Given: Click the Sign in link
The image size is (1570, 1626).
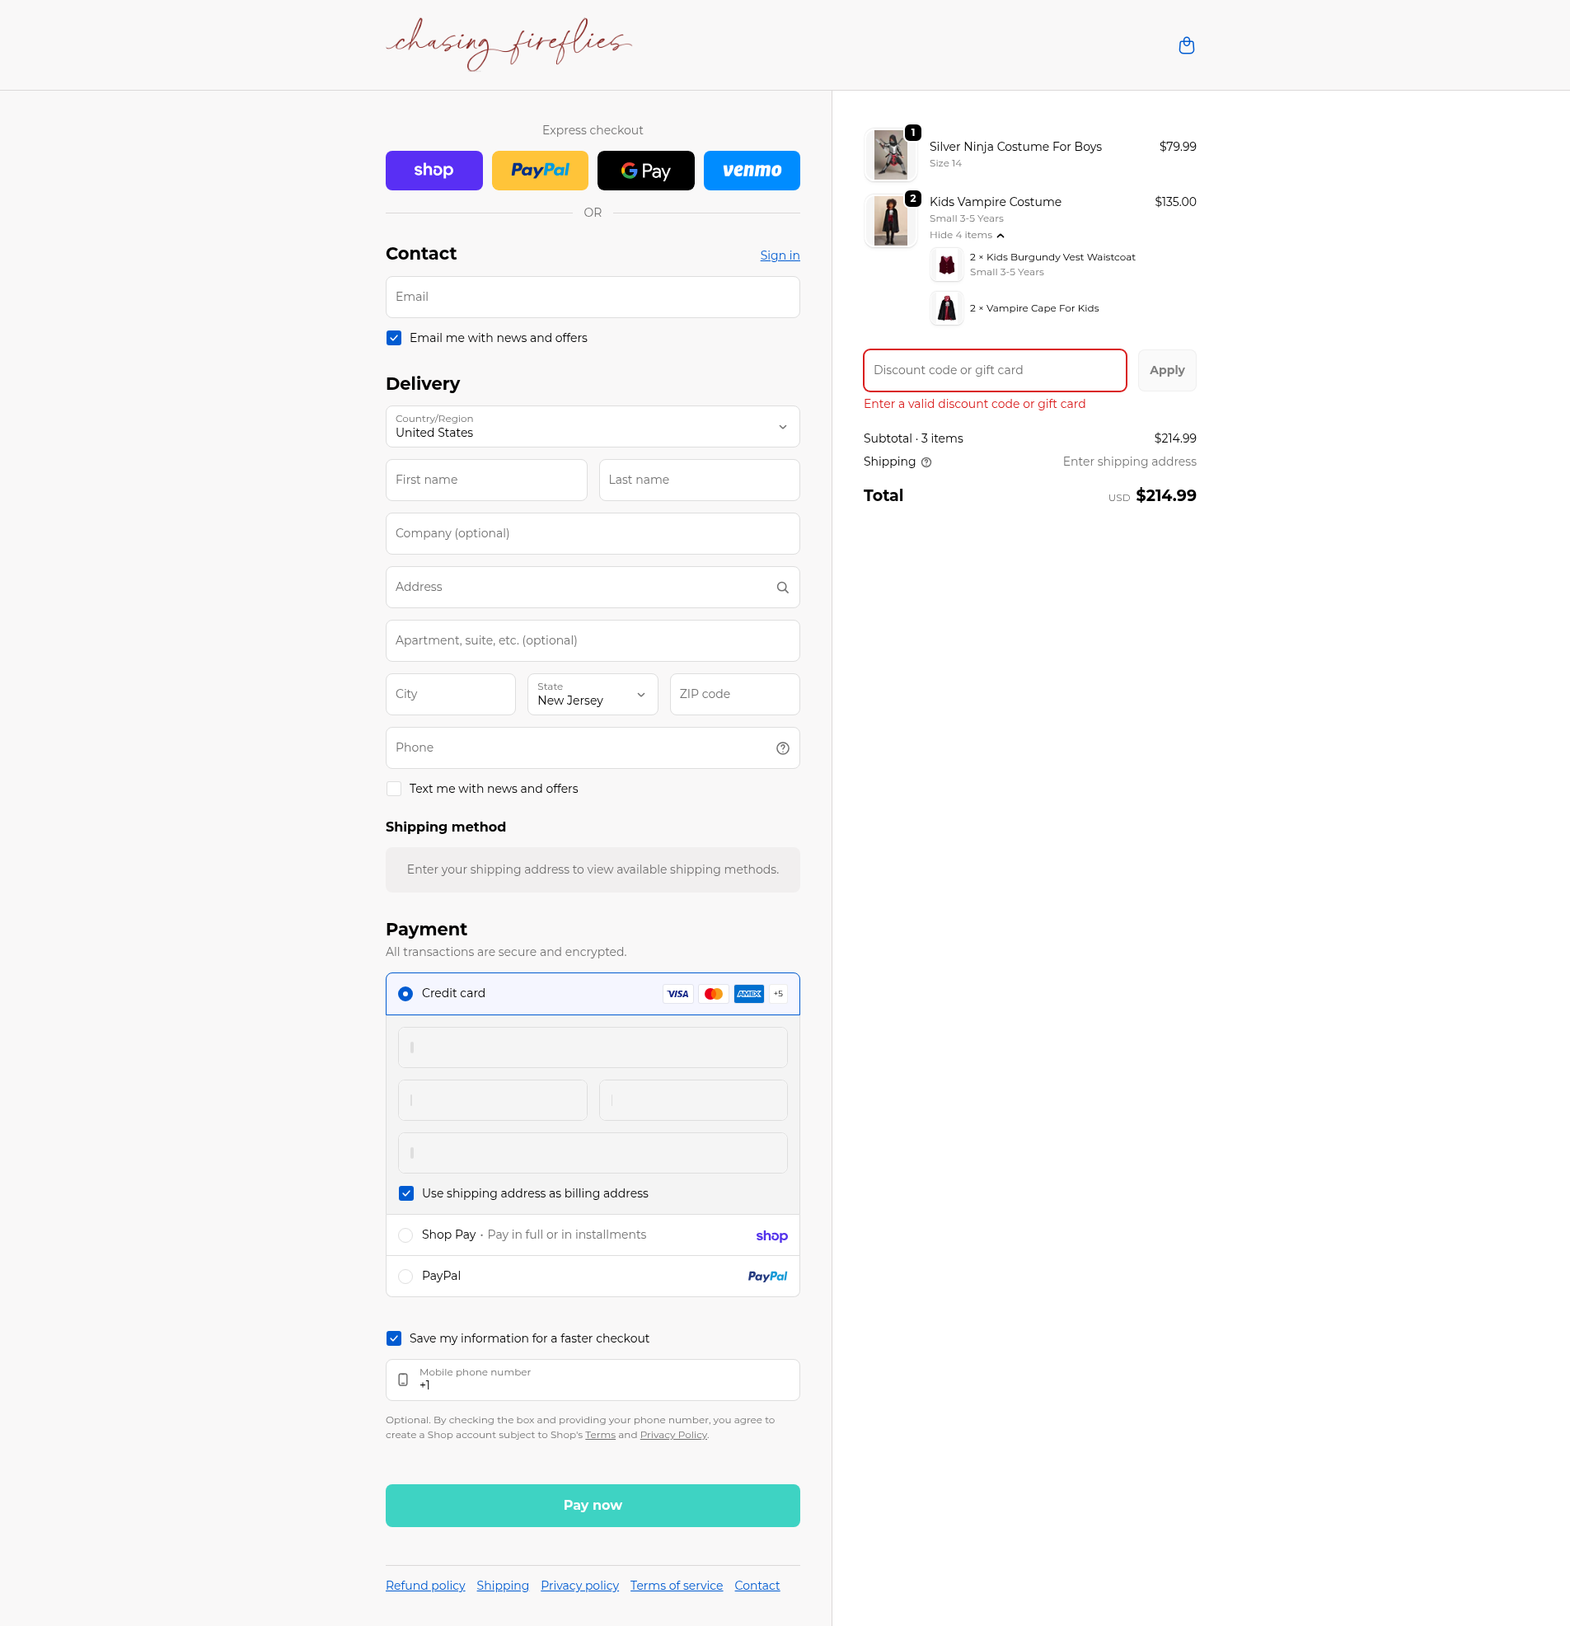Looking at the screenshot, I should click(x=779, y=255).
